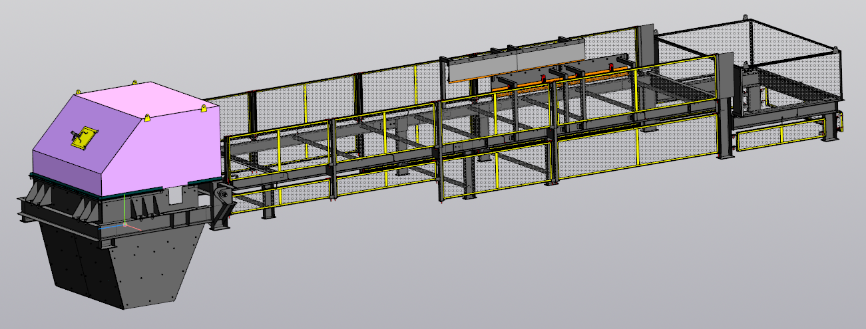Image resolution: width=866 pixels, height=329 pixels.
Task: Click the yellow latch handle on the pink hood
Action: click(x=83, y=137)
